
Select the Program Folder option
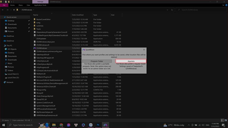pyautogui.click(x=97, y=61)
